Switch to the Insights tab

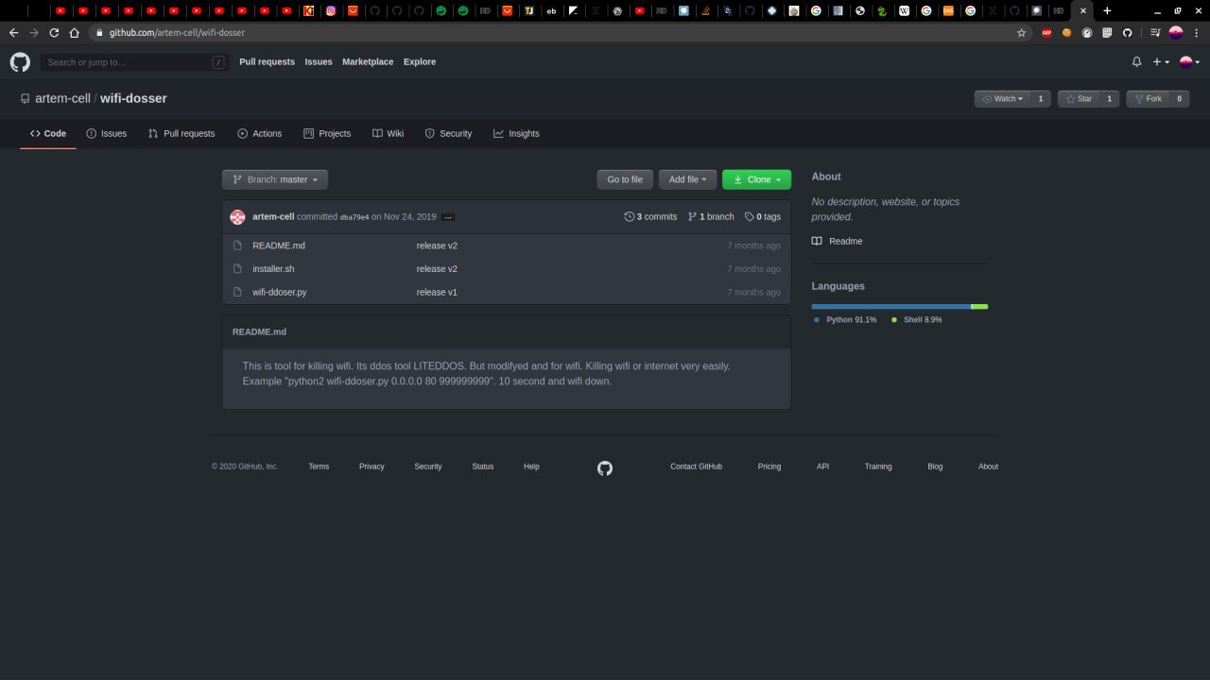[x=516, y=134]
